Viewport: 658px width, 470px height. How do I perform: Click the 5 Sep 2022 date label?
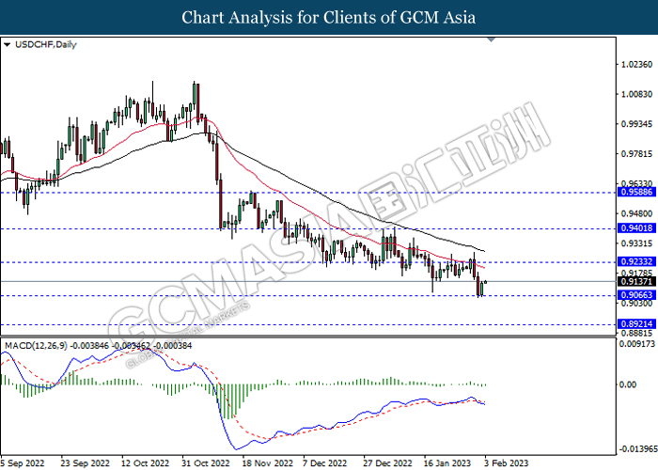point(23,463)
